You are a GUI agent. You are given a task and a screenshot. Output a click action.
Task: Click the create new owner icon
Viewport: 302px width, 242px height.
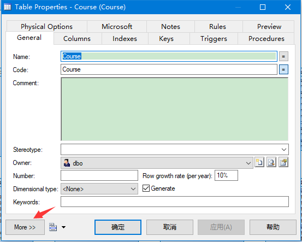coord(259,162)
